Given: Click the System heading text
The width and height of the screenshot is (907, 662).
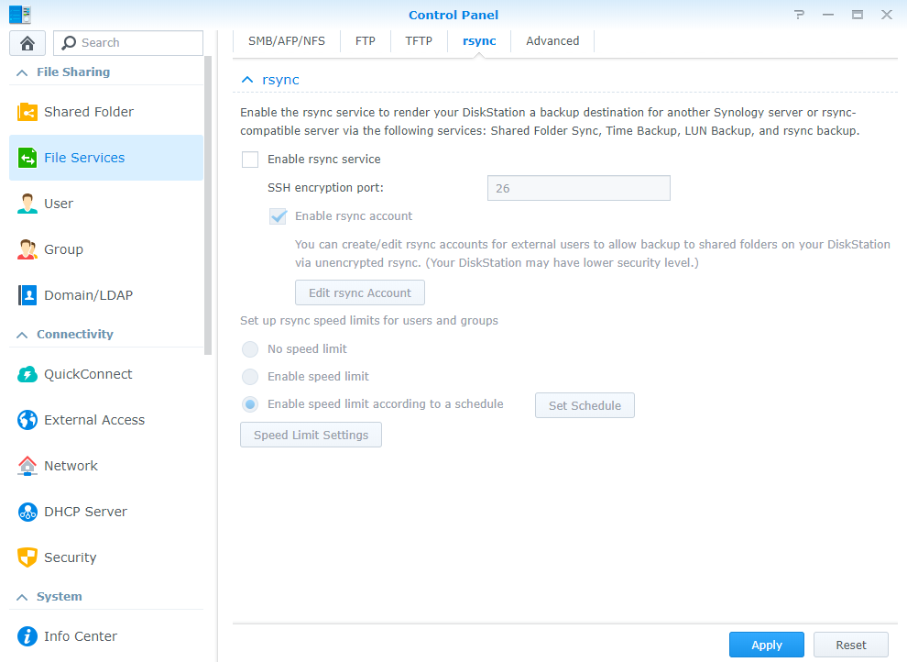Looking at the screenshot, I should (x=59, y=597).
